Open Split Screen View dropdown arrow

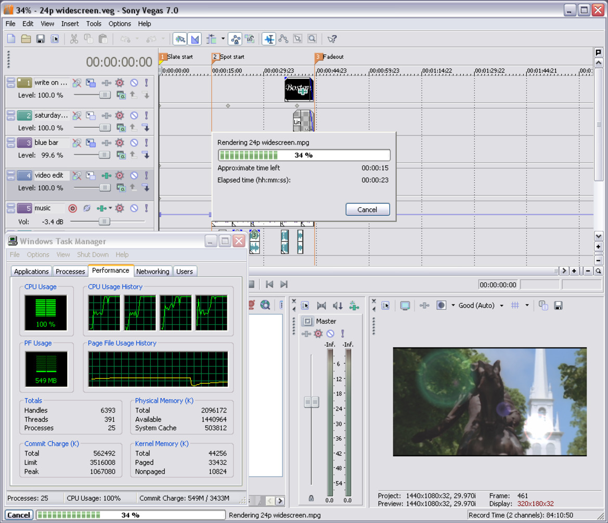coord(453,305)
